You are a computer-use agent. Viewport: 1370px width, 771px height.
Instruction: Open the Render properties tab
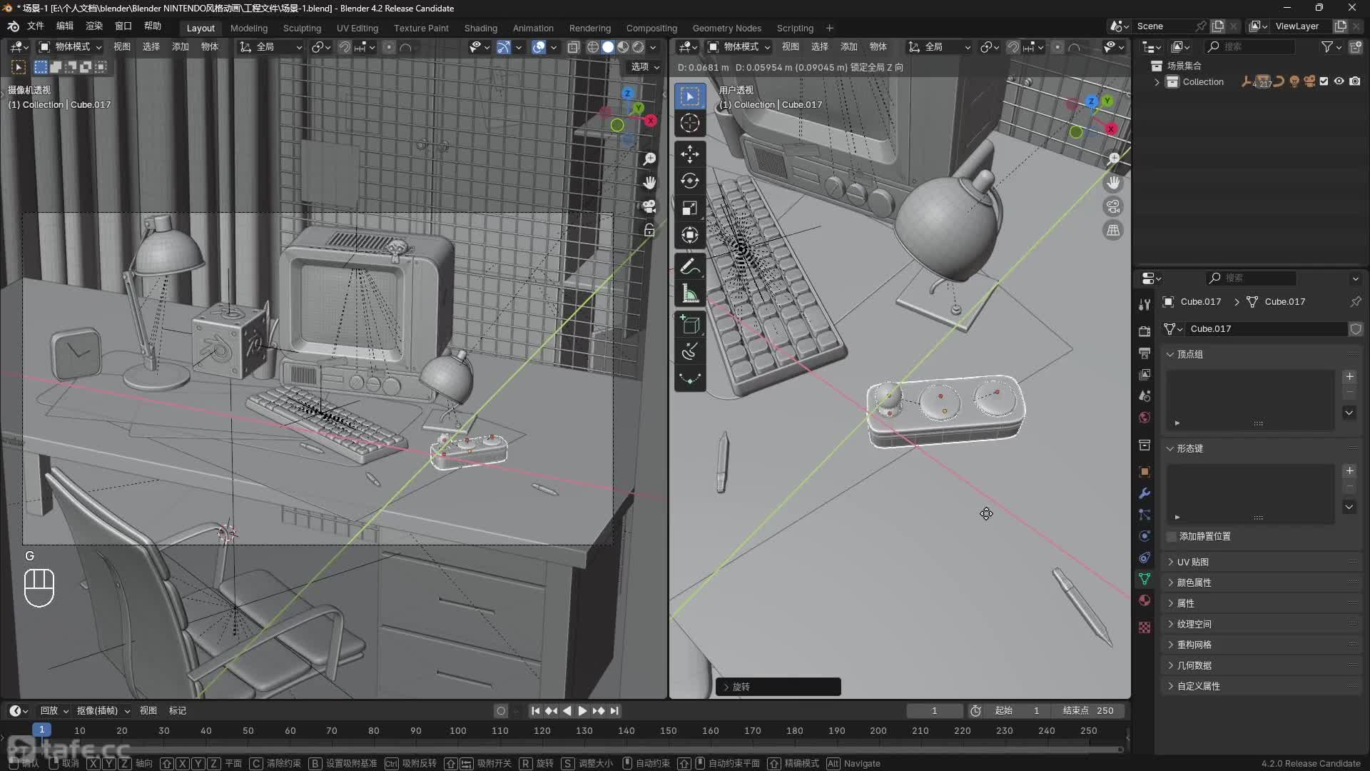pyautogui.click(x=1145, y=331)
